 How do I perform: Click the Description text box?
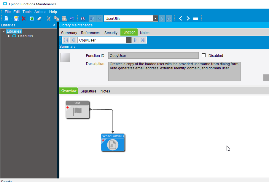click(x=174, y=71)
